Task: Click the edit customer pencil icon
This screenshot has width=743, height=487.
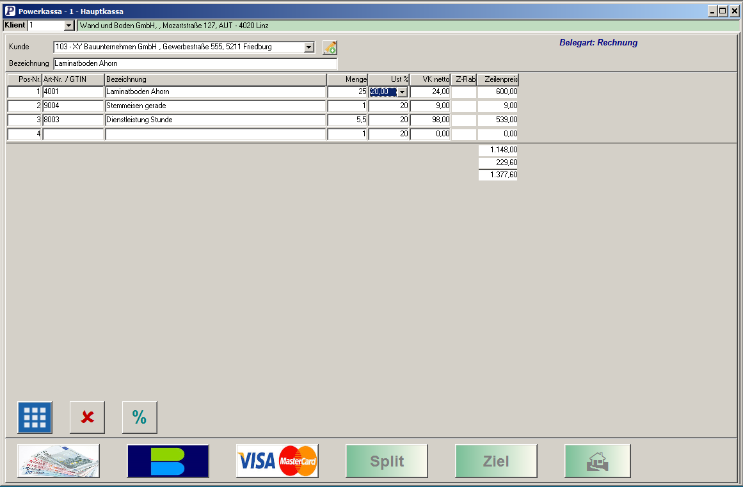Action: [330, 47]
